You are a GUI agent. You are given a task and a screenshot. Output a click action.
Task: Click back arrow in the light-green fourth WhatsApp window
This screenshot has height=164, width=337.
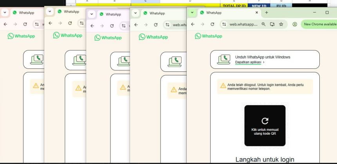click(x=136, y=25)
